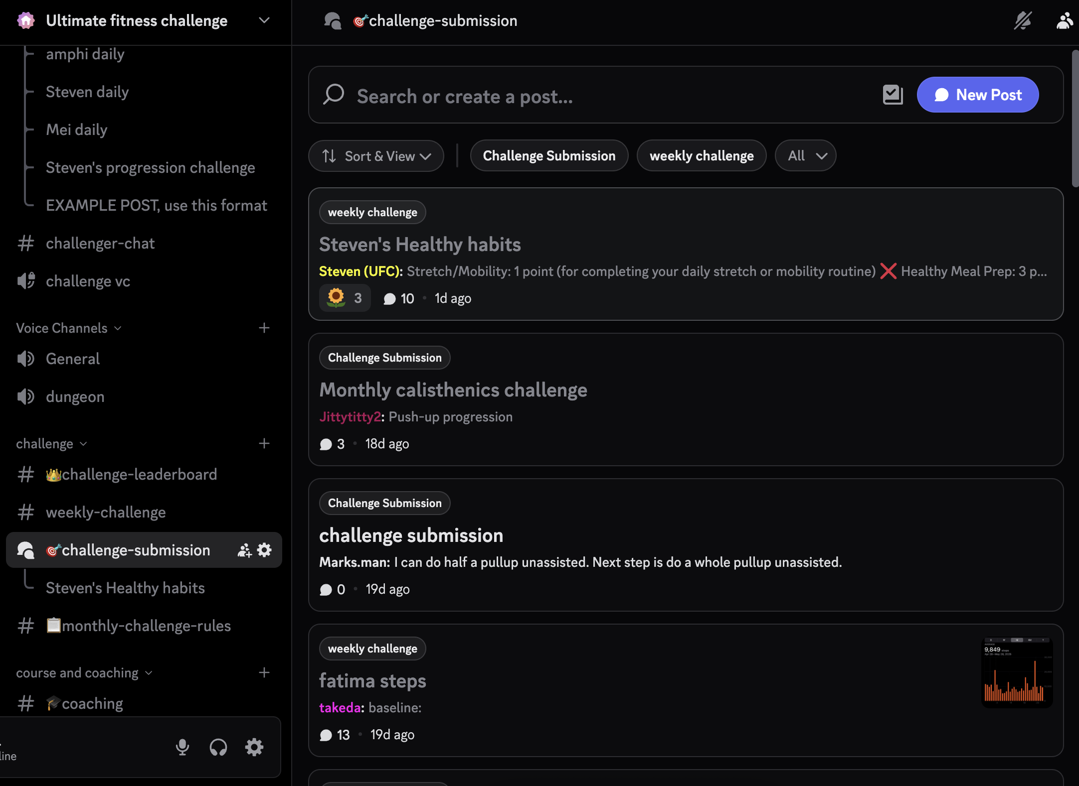The width and height of the screenshot is (1079, 786).
Task: Open the Monthly calisthenics challenge post
Action: click(x=453, y=390)
